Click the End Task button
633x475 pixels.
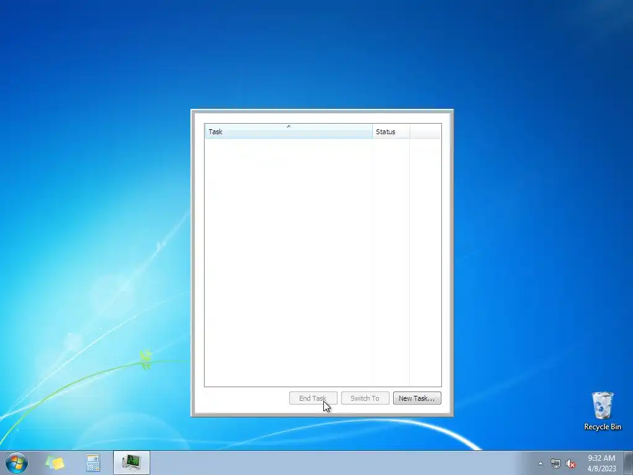tap(313, 398)
